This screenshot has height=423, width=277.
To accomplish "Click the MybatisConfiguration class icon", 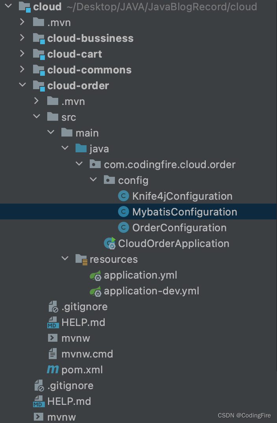I will [124, 211].
